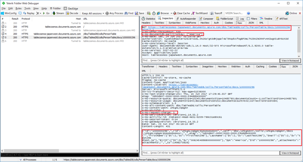The image size is (303, 162).
Task: Expand the Browse dropdown arrow
Action: [171, 13]
